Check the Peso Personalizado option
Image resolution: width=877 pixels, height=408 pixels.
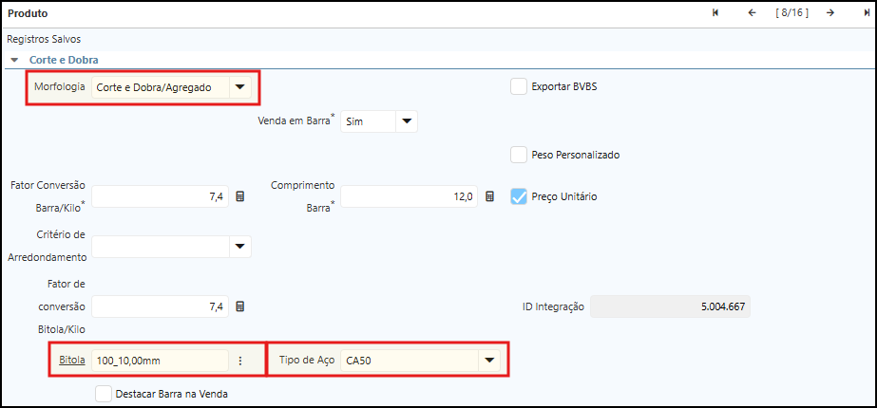[519, 155]
